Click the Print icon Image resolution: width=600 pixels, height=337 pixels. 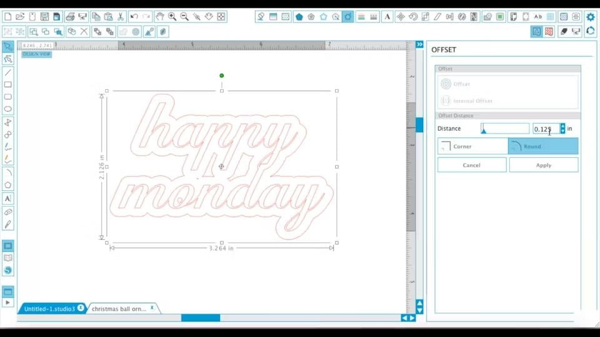(x=70, y=16)
